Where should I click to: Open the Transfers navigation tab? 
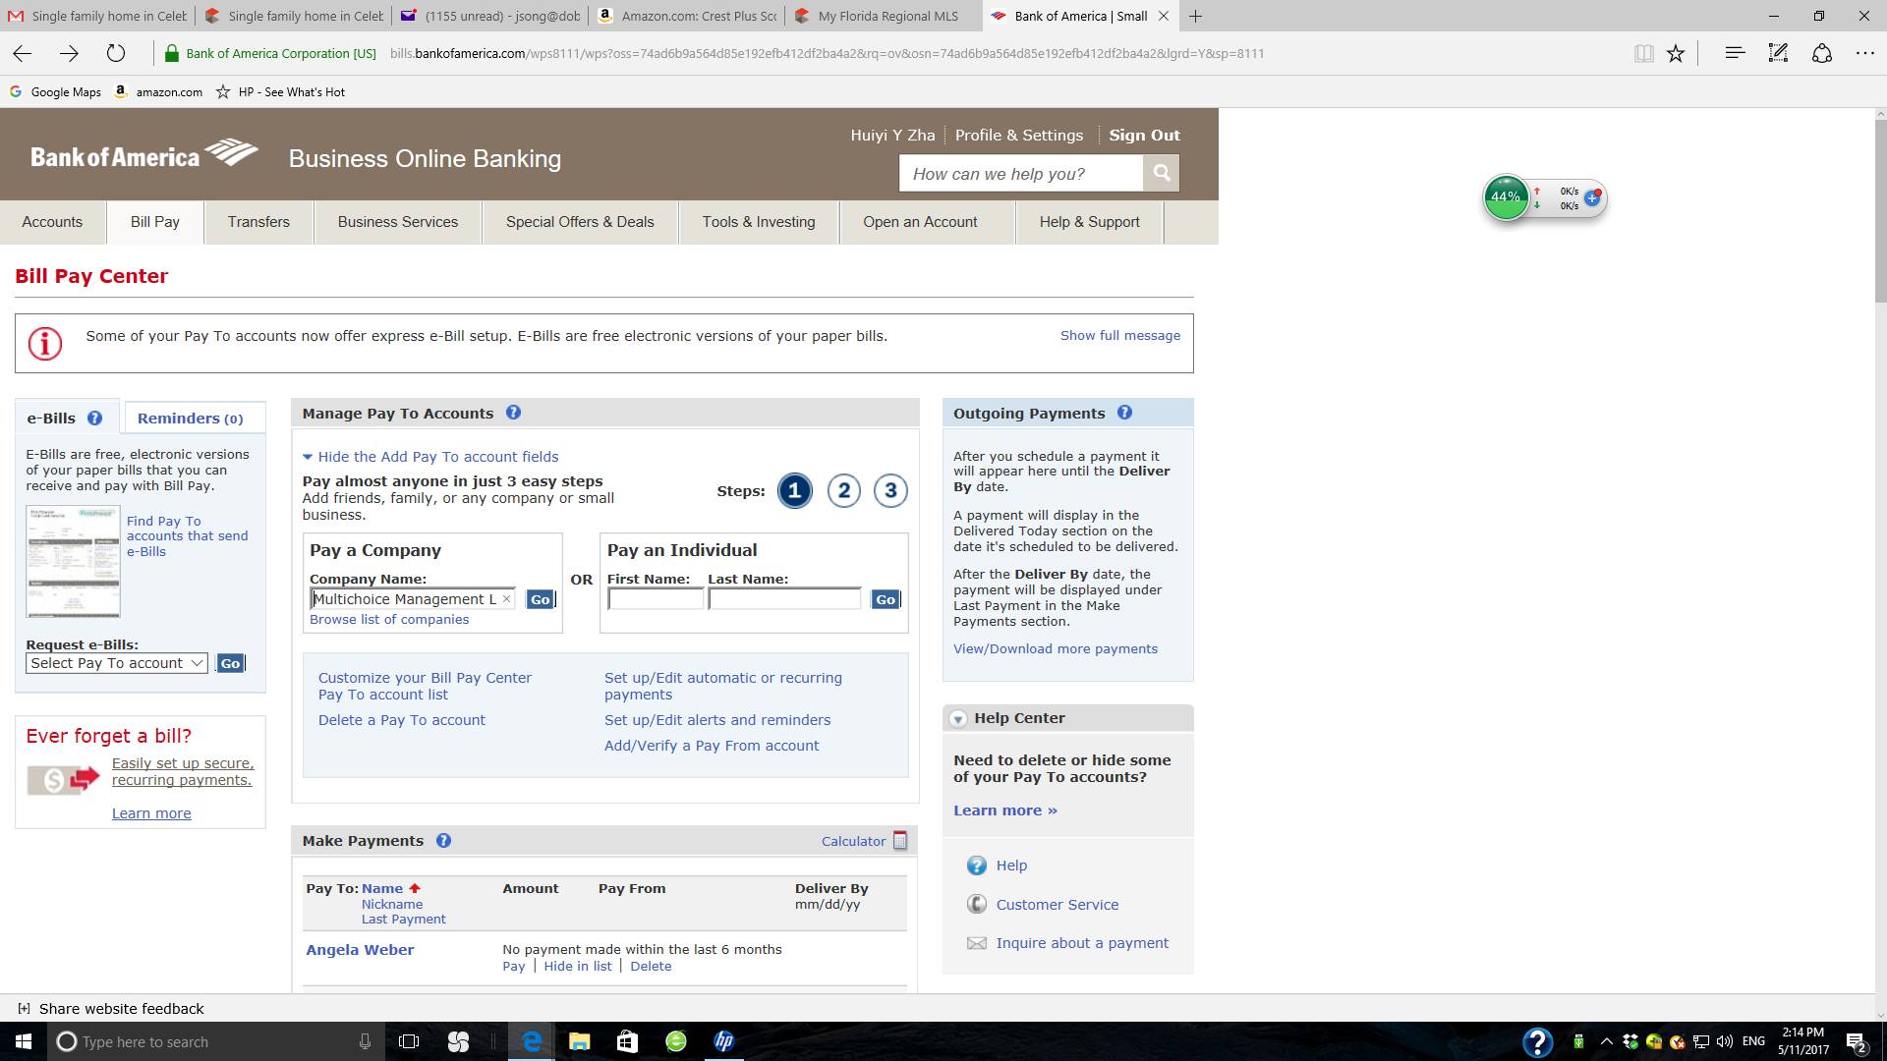(x=258, y=222)
